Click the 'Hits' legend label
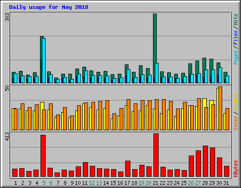 click(x=236, y=19)
